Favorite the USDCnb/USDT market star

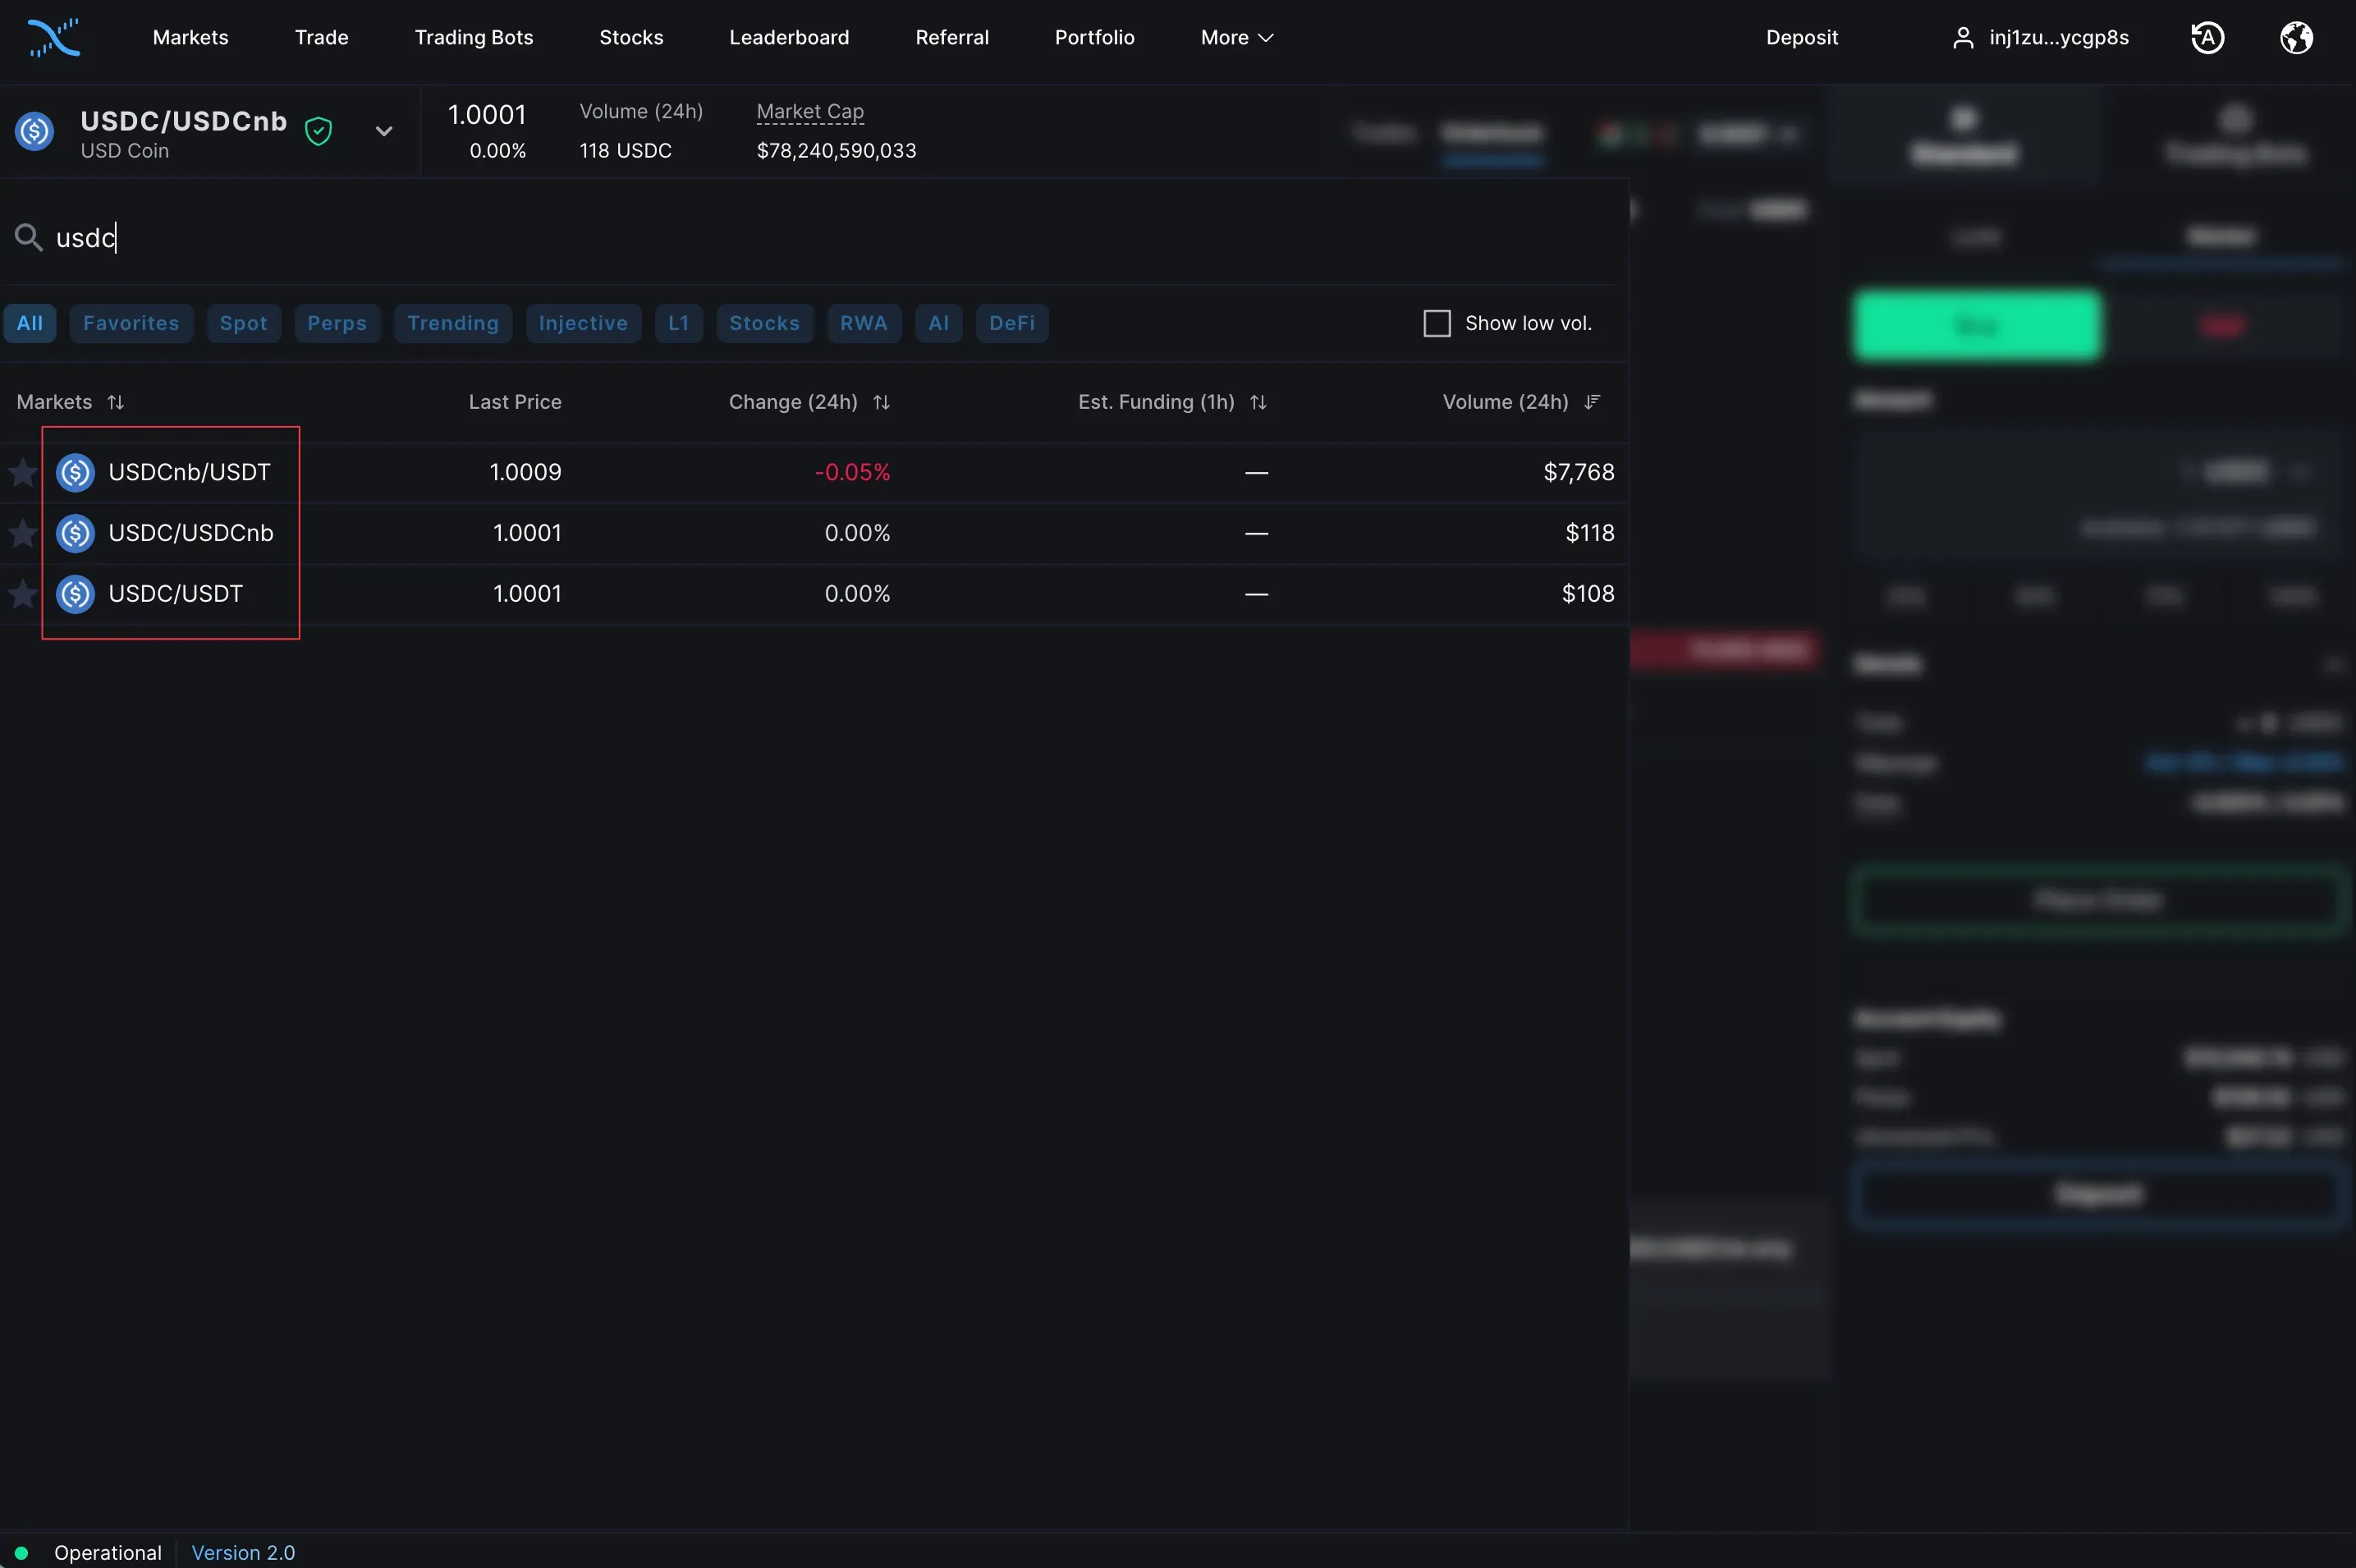pyautogui.click(x=22, y=472)
